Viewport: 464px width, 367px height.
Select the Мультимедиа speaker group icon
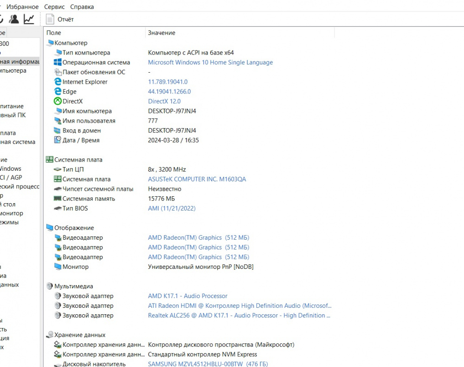[x=50, y=286]
